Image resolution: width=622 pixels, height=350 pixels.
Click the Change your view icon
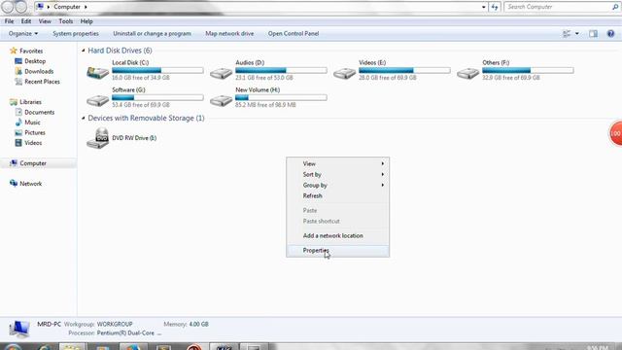tap(567, 34)
